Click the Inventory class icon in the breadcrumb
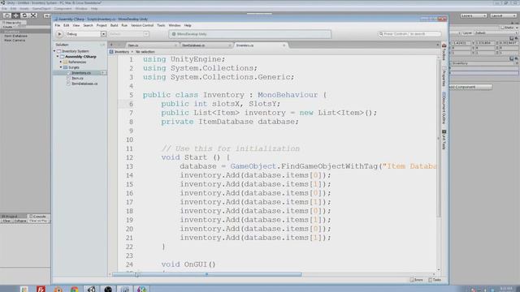Image resolution: width=520 pixels, height=292 pixels. [x=111, y=52]
